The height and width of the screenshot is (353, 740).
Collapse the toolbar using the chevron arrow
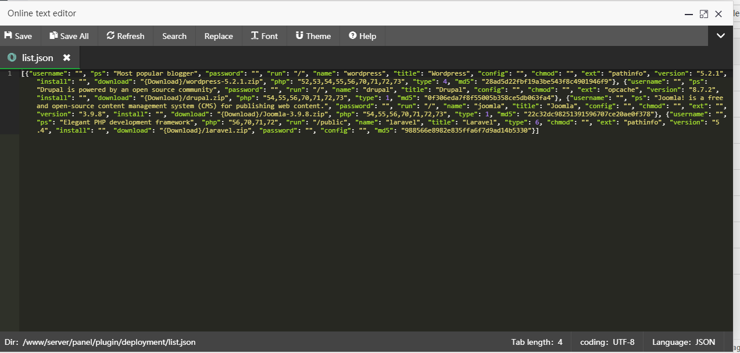coord(721,36)
